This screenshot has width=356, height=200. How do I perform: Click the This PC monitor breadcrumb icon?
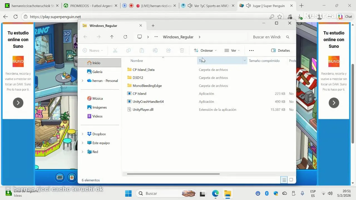pos(140,37)
